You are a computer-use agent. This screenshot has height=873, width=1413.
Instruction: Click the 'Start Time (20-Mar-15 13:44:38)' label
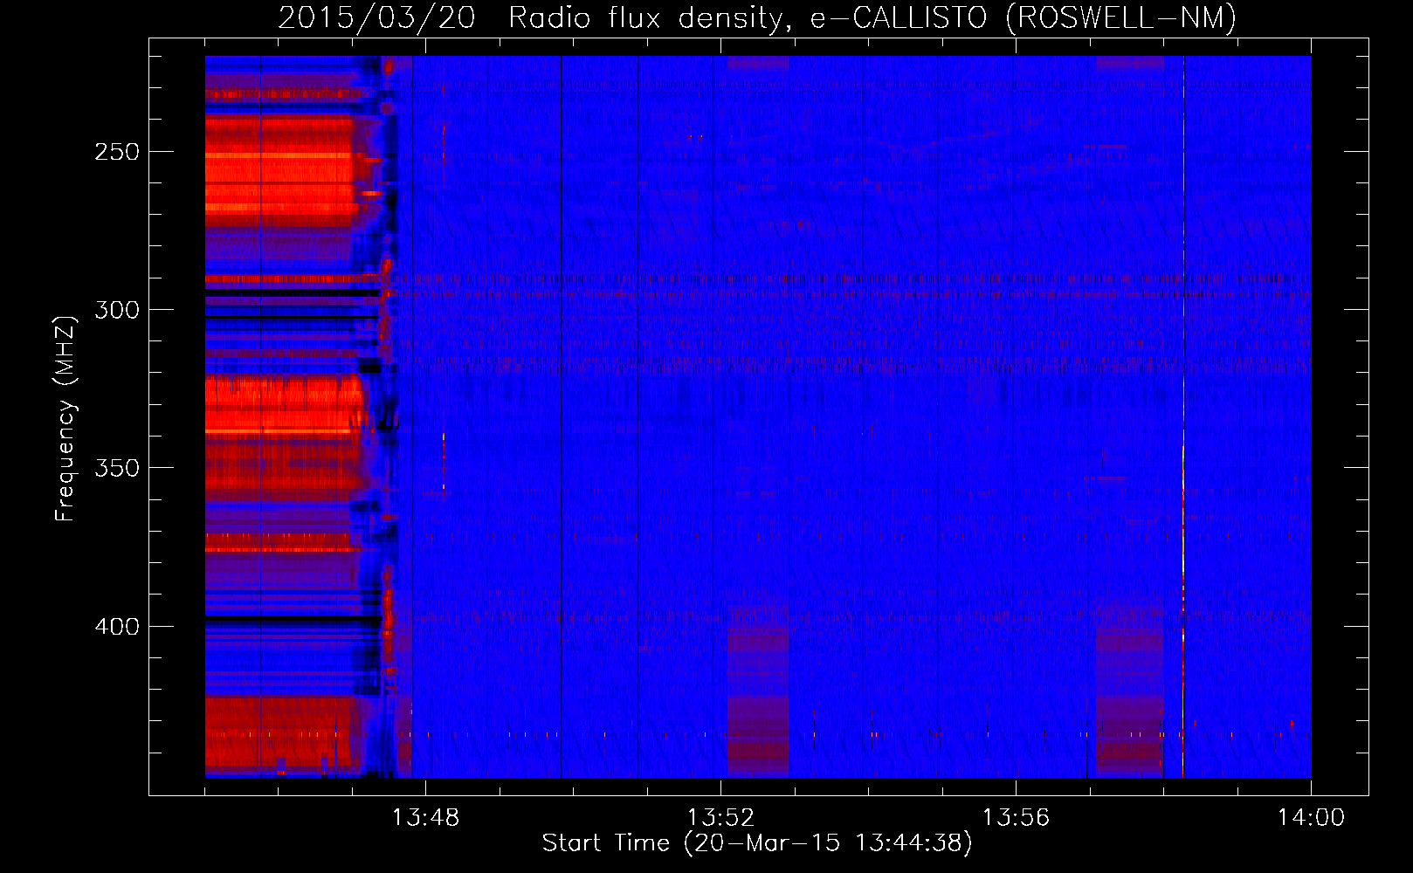[757, 843]
